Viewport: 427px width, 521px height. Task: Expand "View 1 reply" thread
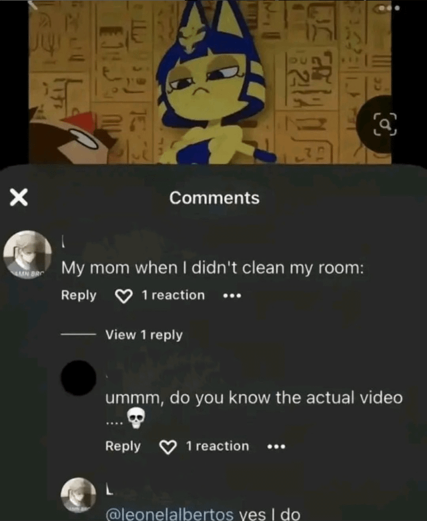click(144, 335)
